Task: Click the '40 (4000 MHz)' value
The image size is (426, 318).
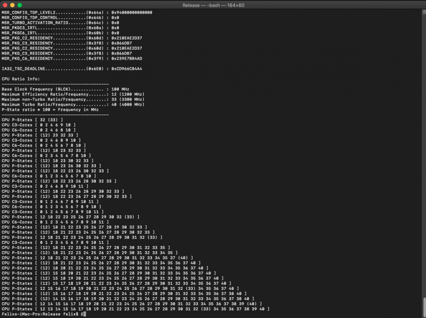Action: [128, 105]
